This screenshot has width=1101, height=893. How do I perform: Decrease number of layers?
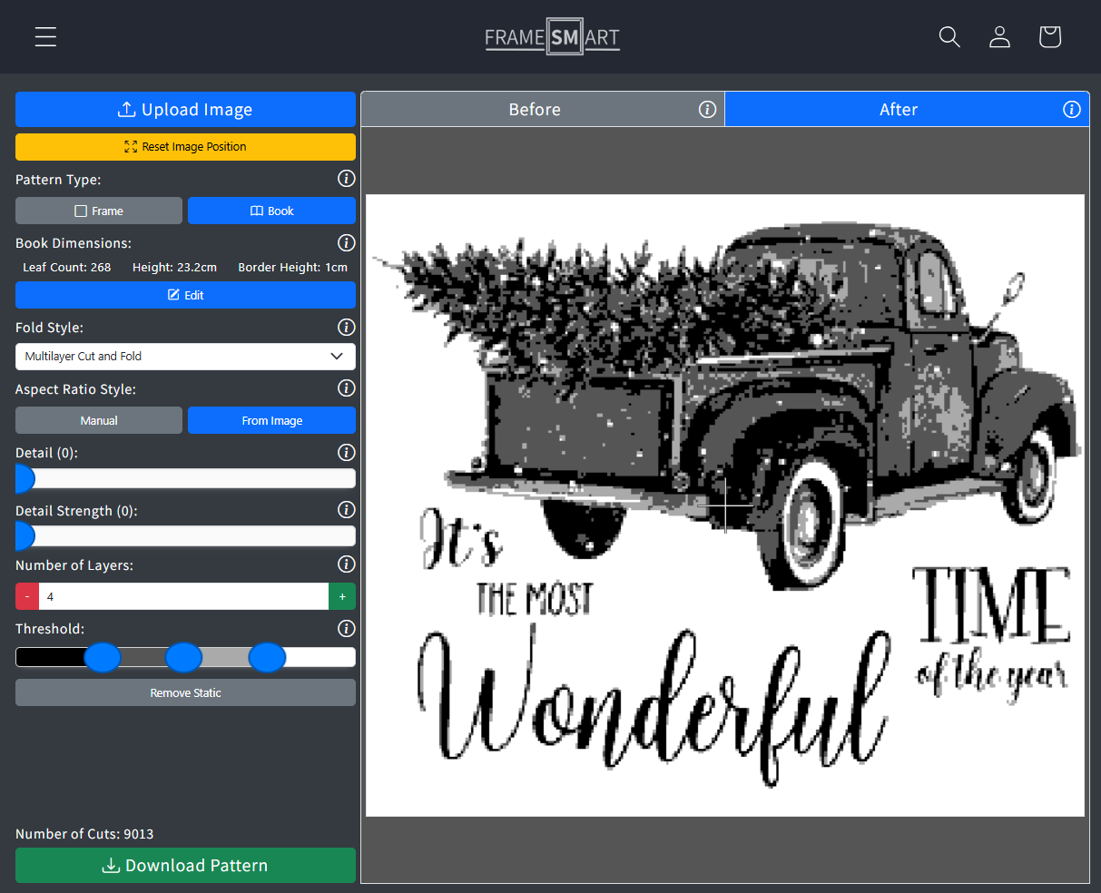(27, 596)
